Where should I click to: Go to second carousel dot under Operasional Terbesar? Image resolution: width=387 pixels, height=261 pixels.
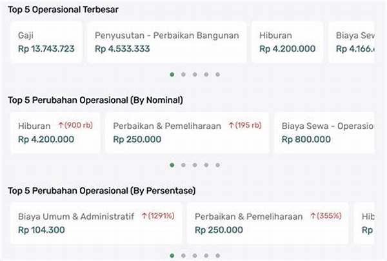click(183, 74)
